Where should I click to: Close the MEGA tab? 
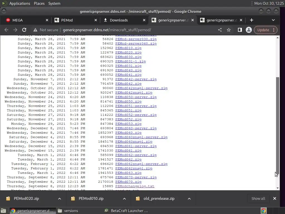click(x=47, y=20)
